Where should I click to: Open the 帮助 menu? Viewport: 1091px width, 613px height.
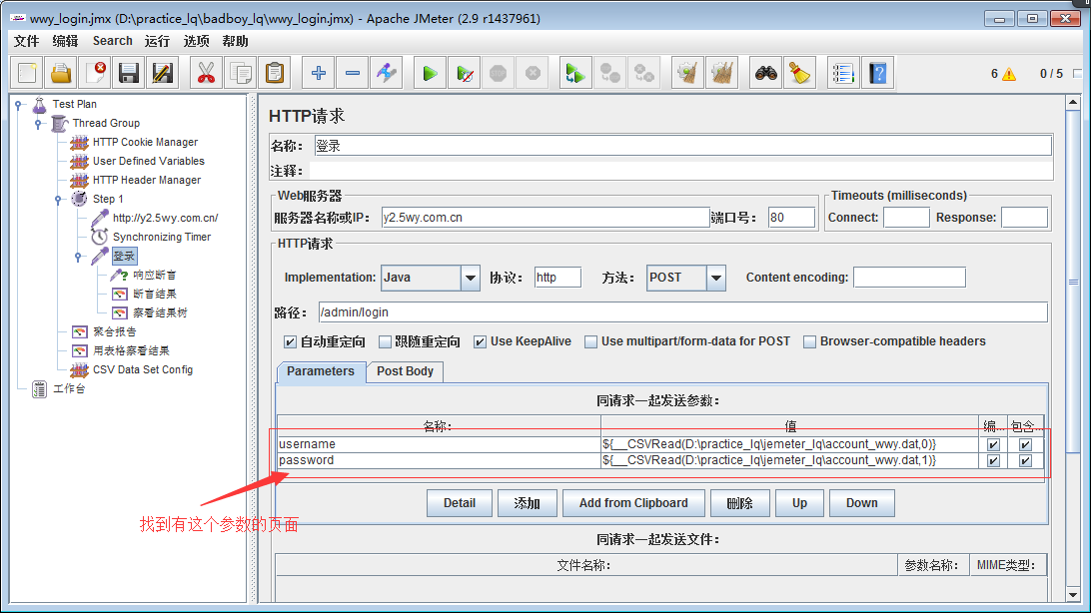pos(235,41)
